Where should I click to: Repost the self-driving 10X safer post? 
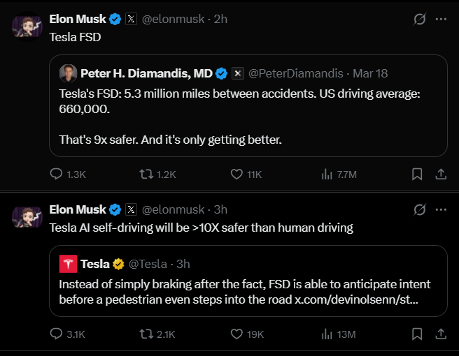point(147,334)
